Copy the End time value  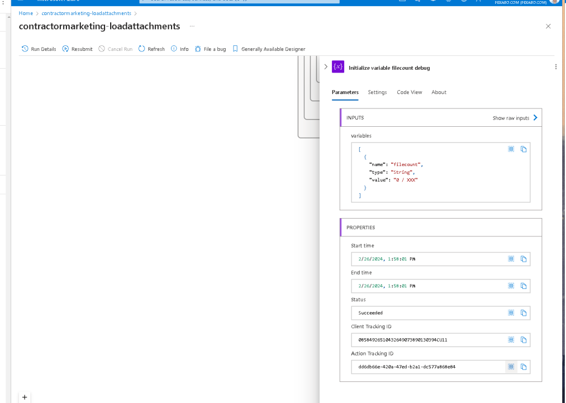pyautogui.click(x=523, y=286)
